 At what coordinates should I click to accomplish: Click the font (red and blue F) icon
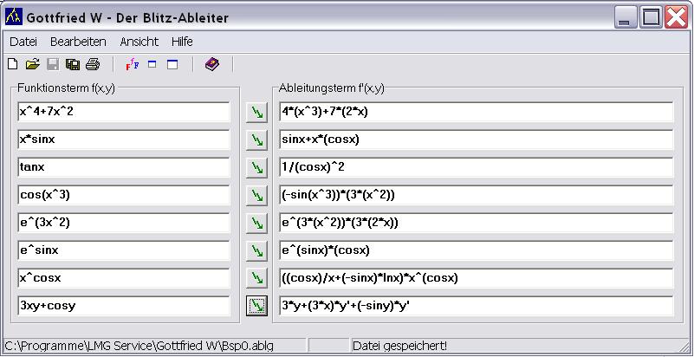tap(132, 64)
